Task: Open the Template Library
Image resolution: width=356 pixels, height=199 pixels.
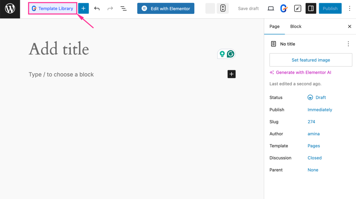Action: pyautogui.click(x=52, y=8)
